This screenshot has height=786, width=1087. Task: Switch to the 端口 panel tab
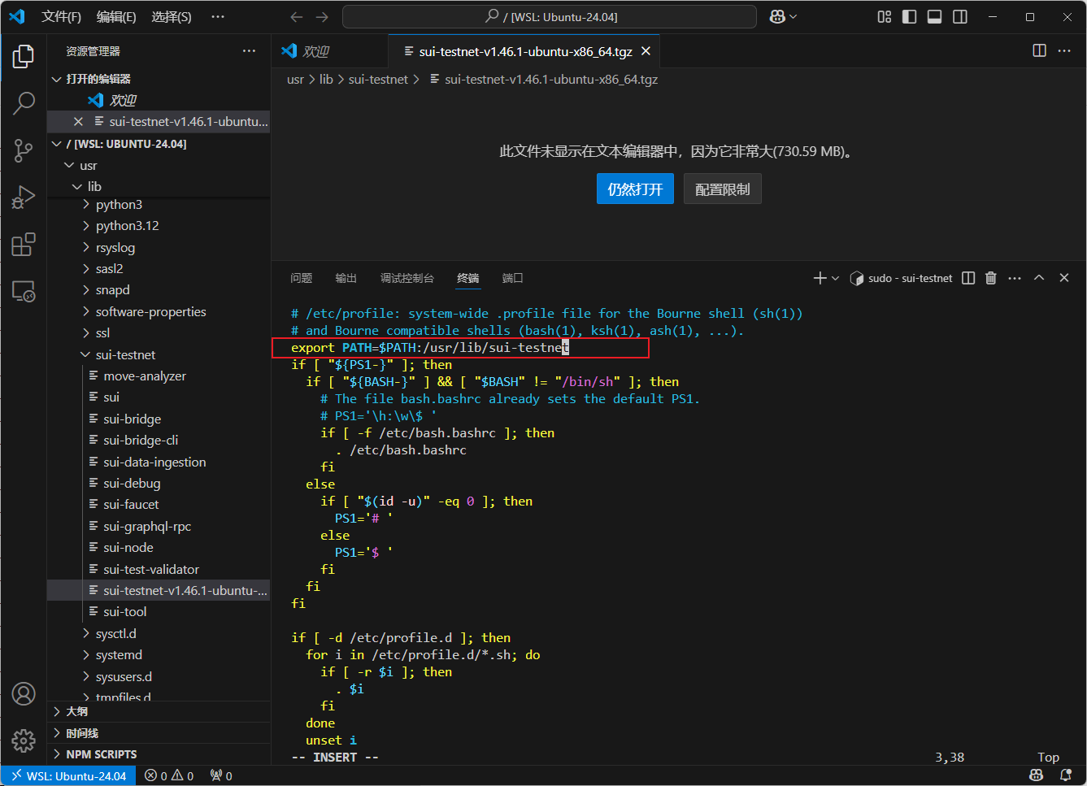click(x=513, y=278)
